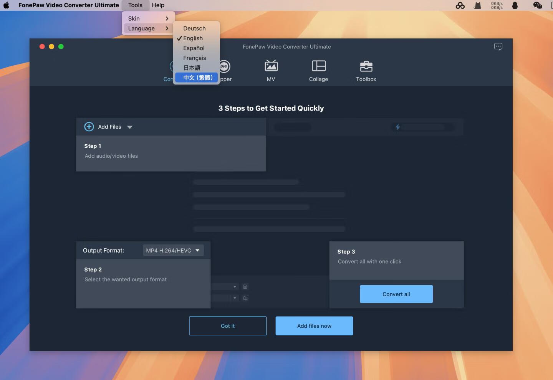This screenshot has height=380, width=553.
Task: Open the Apple menu
Action: (x=6, y=5)
